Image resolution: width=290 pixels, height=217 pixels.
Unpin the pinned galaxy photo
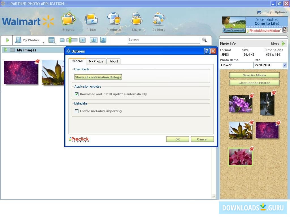pyautogui.click(x=278, y=123)
